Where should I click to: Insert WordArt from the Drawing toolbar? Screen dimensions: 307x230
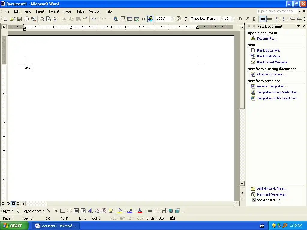point(90,211)
